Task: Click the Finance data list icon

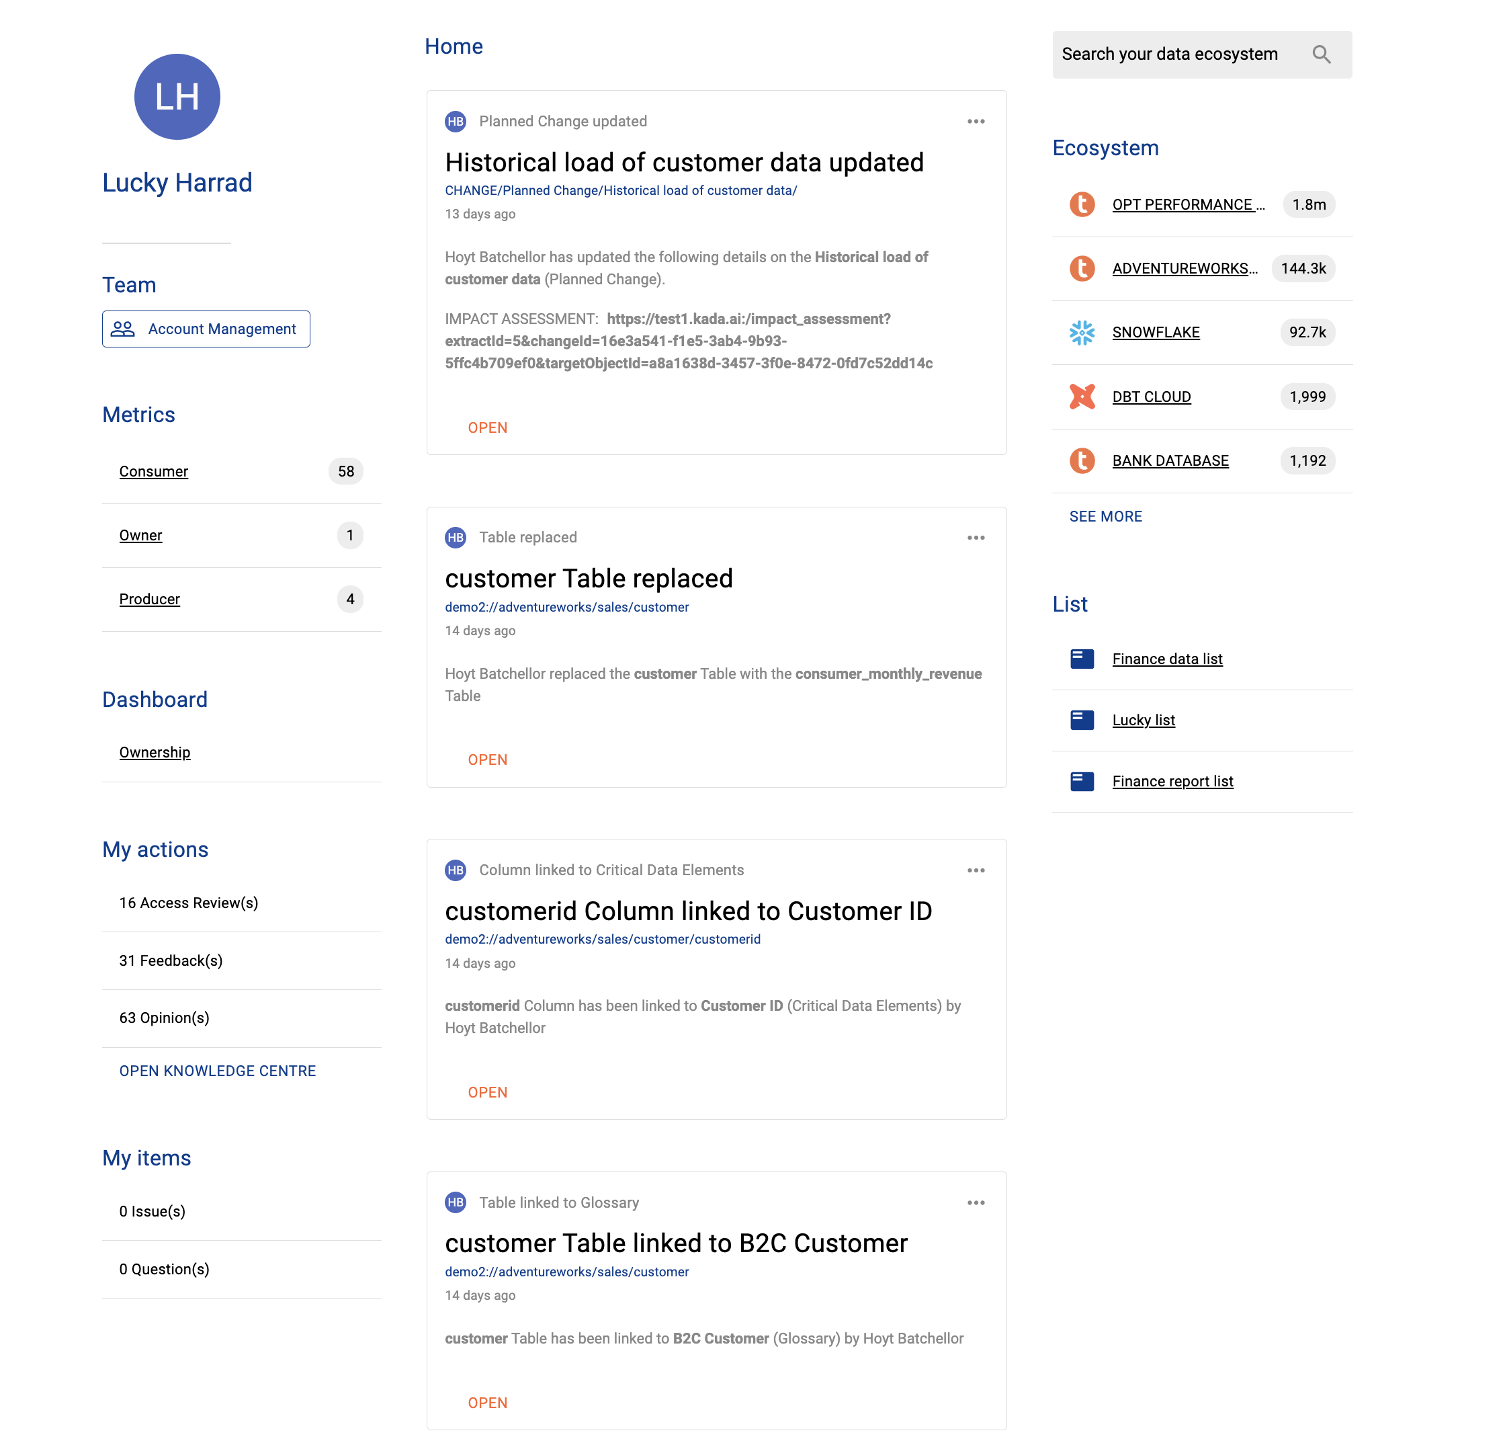Action: point(1082,659)
